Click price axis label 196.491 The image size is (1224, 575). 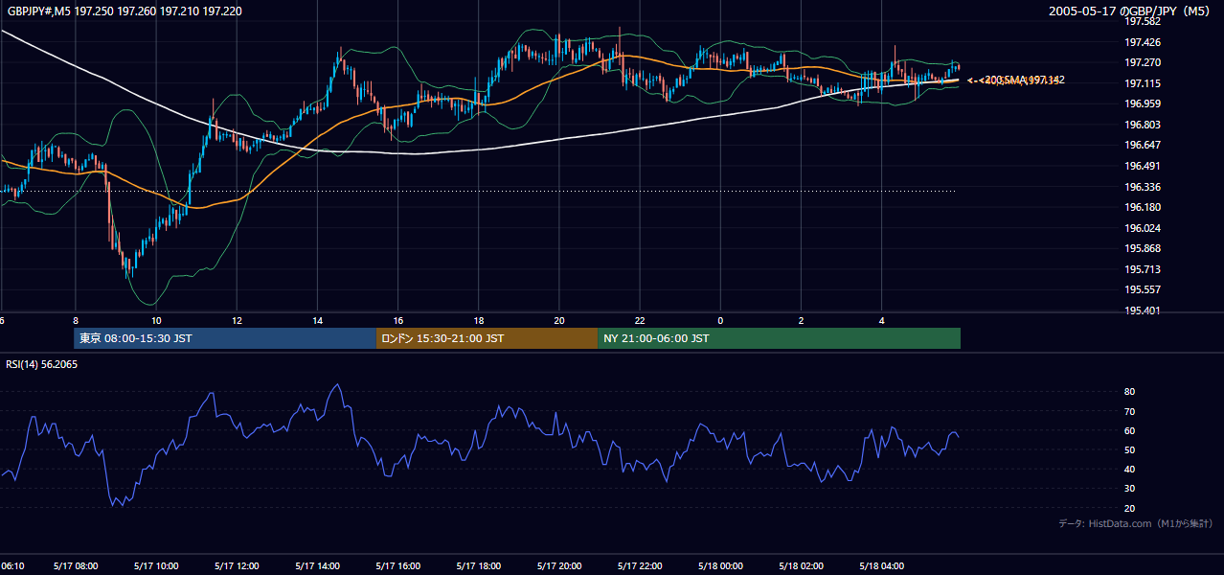coord(1142,166)
